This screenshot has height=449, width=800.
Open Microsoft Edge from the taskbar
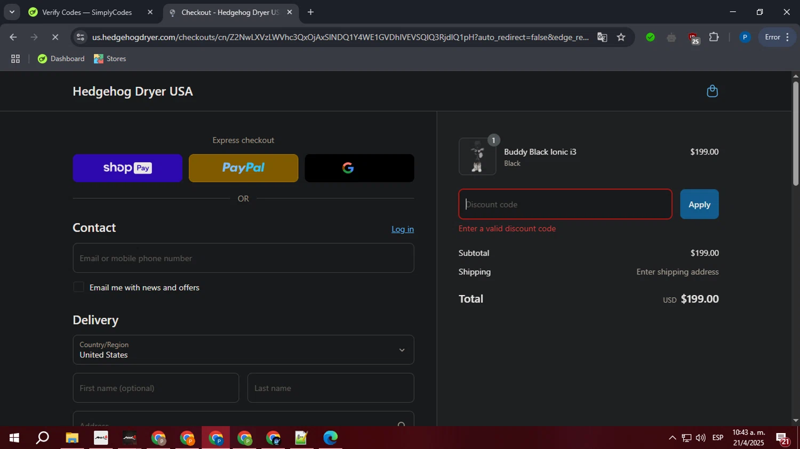[x=330, y=438]
